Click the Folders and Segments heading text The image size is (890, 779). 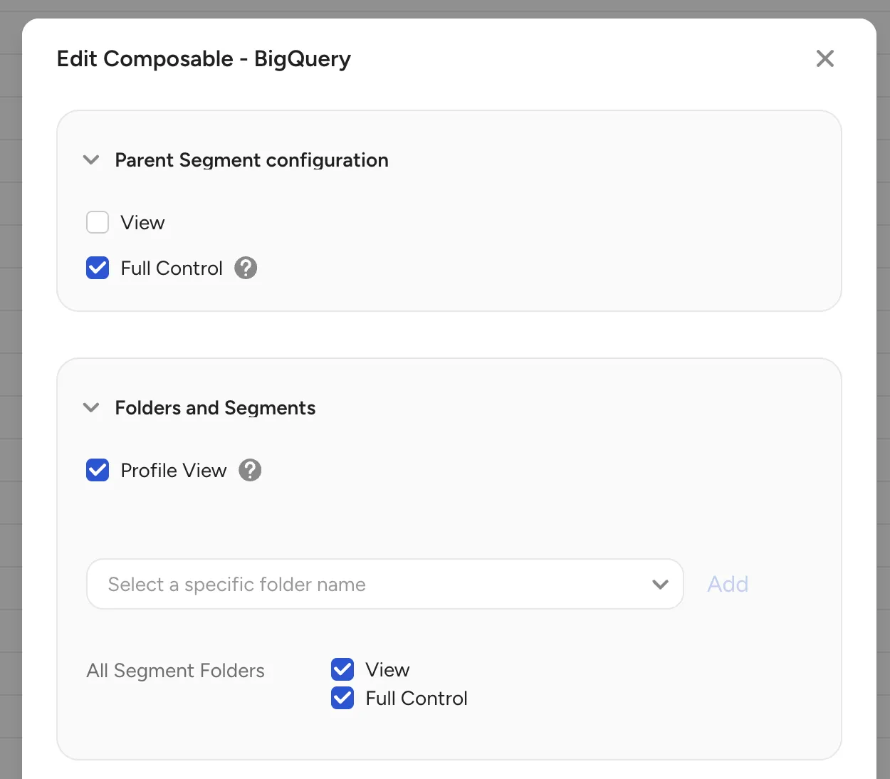click(x=215, y=408)
